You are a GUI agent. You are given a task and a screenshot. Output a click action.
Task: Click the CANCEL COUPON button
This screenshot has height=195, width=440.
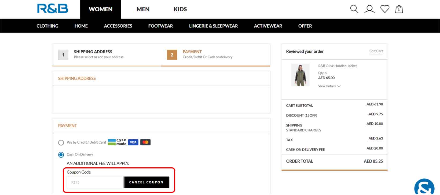(146, 182)
